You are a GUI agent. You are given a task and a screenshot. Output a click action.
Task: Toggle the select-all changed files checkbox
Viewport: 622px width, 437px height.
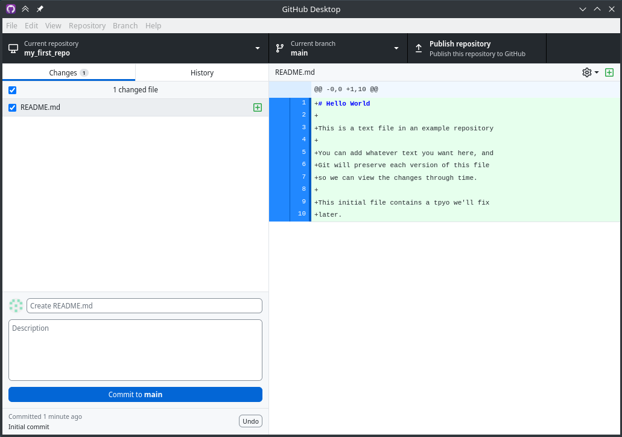(x=12, y=90)
